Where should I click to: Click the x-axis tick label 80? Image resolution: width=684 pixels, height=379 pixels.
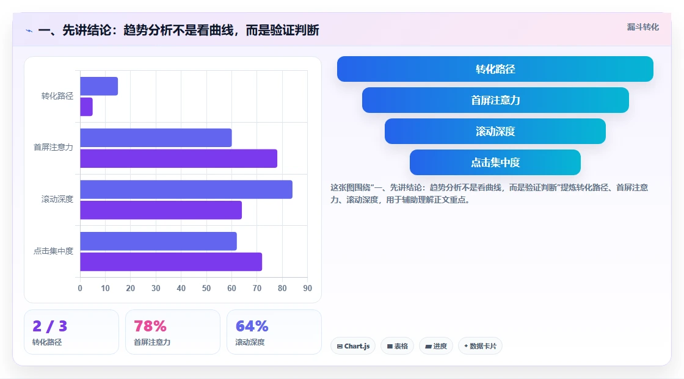point(282,288)
